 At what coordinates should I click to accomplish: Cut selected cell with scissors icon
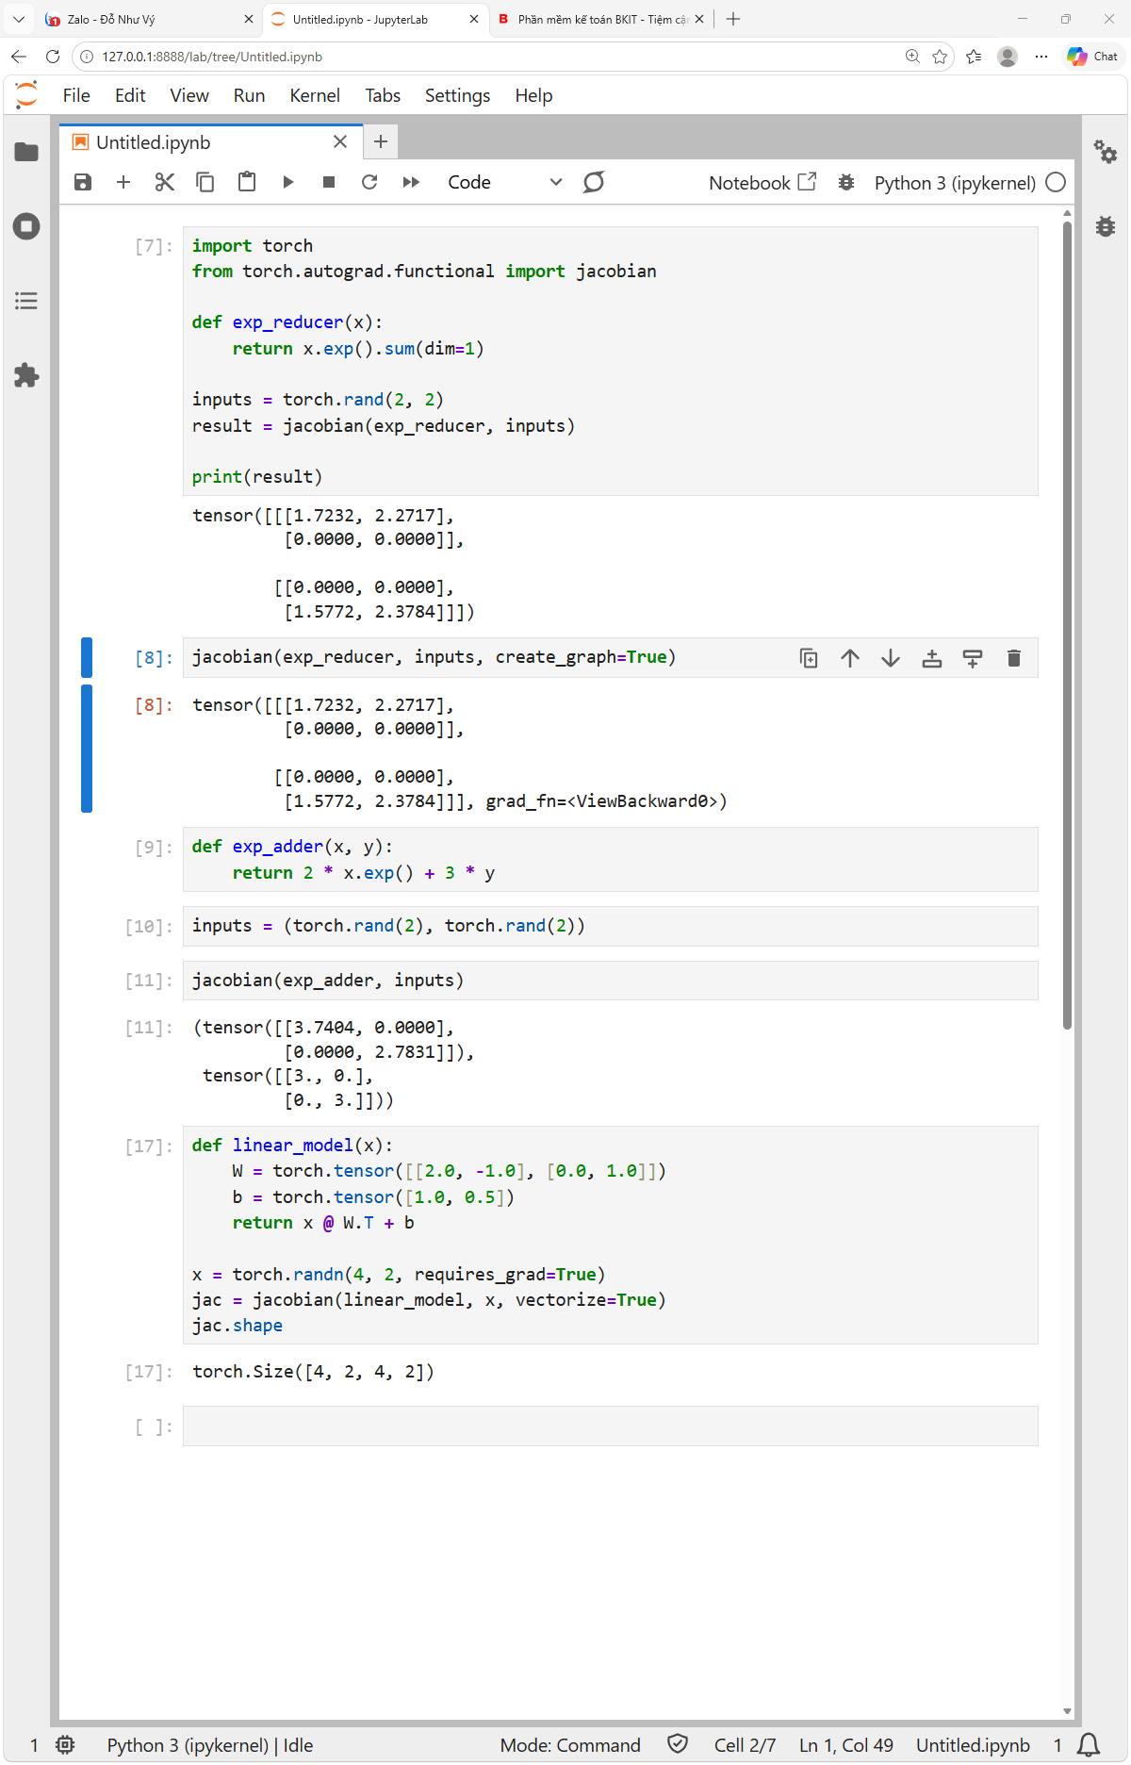click(x=165, y=182)
